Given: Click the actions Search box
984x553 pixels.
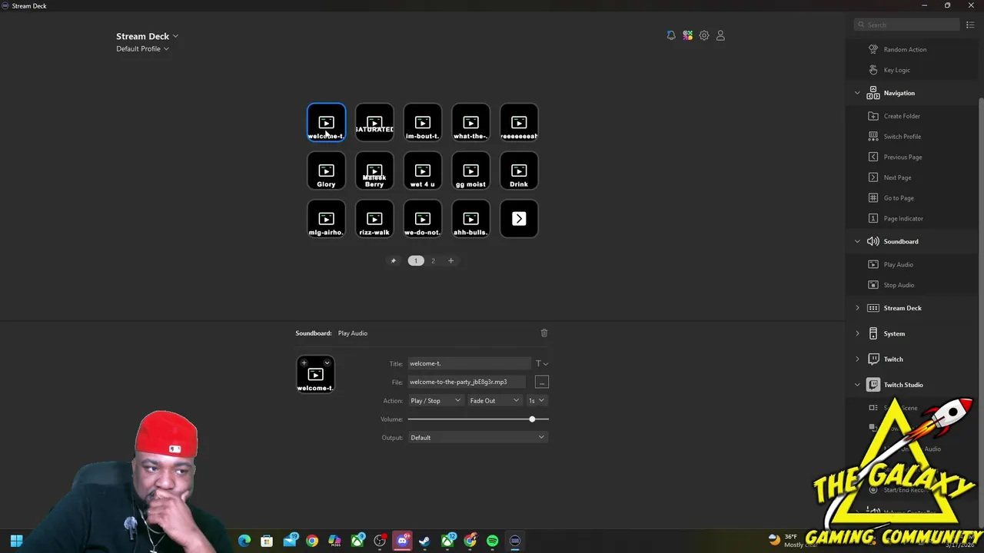Looking at the screenshot, I should click(906, 25).
